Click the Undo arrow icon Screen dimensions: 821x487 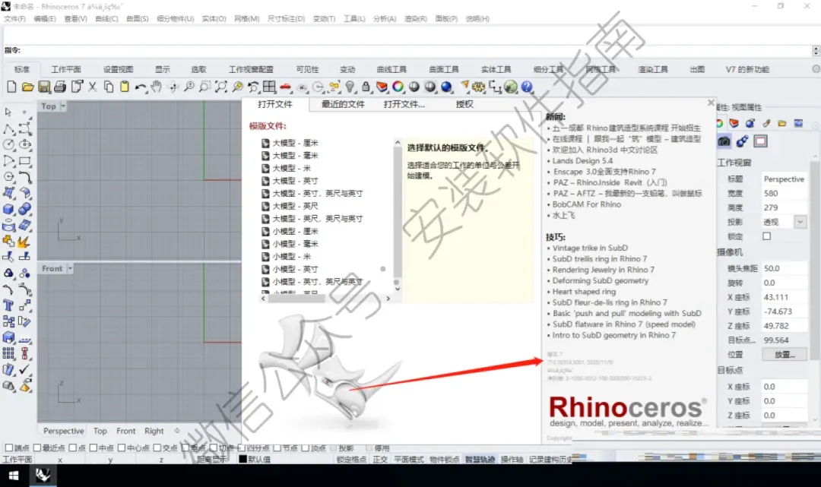coord(141,87)
